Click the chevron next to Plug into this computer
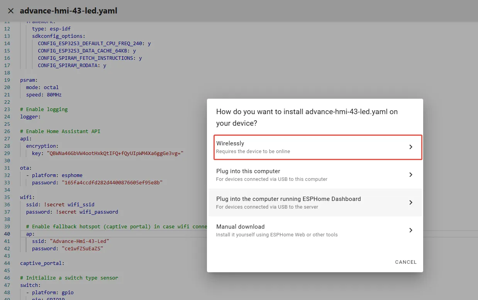Image resolution: width=478 pixels, height=300 pixels. 410,175
